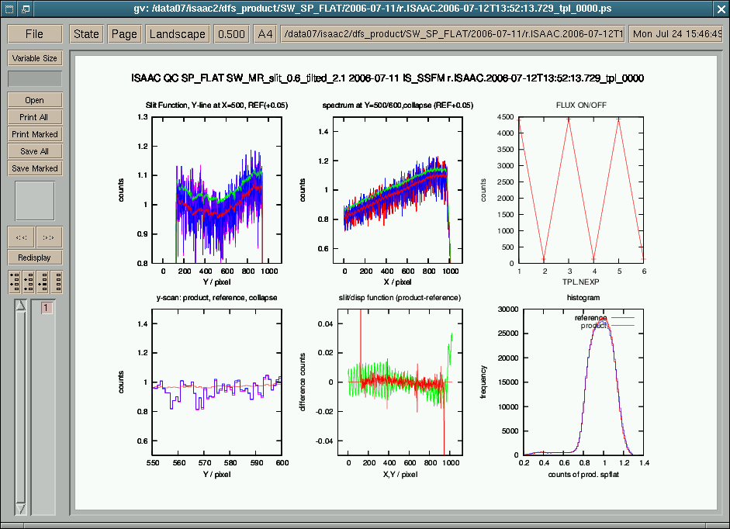
Task: Open the File menu
Action: [x=34, y=34]
